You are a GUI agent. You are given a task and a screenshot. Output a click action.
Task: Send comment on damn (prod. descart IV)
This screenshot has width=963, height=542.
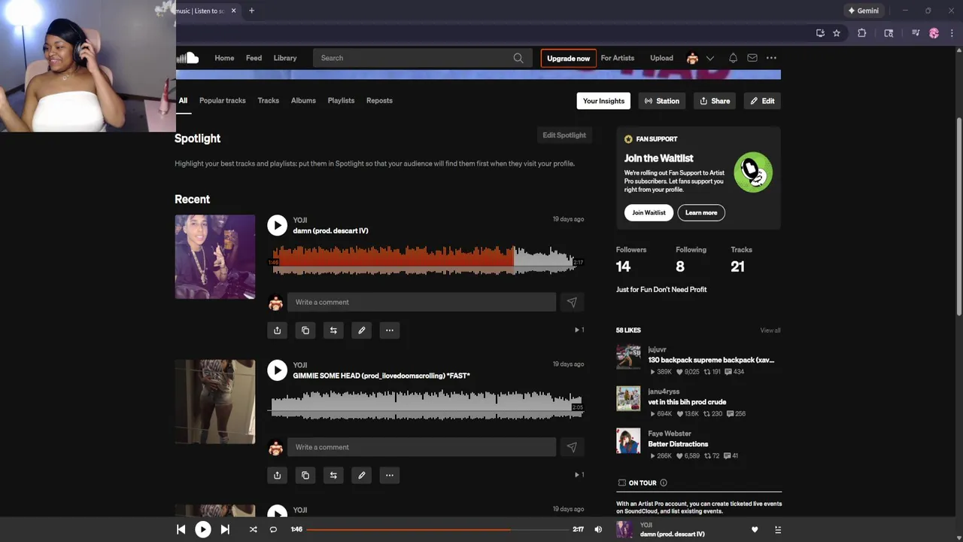coord(572,302)
